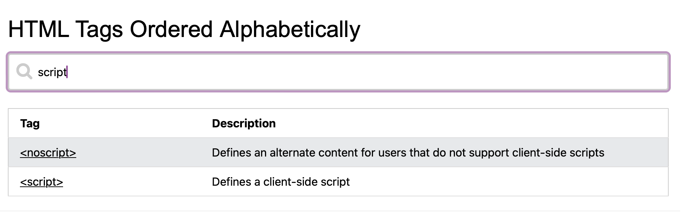Open the <noscript> tag link

[x=48, y=153]
